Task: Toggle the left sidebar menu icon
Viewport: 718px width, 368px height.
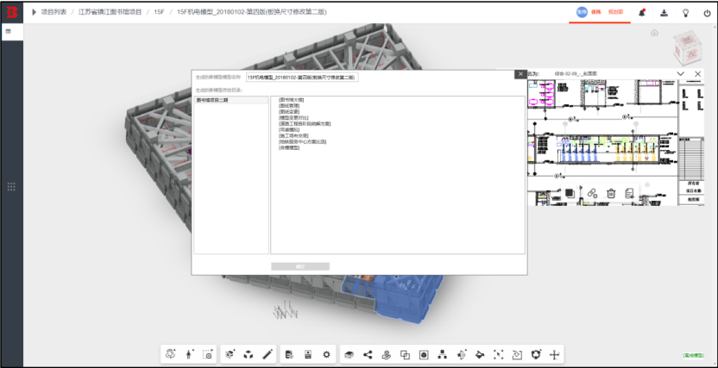Action: 9,32
